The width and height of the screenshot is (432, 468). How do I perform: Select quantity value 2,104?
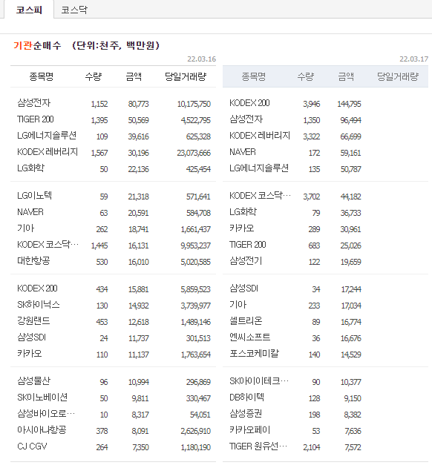(311, 447)
